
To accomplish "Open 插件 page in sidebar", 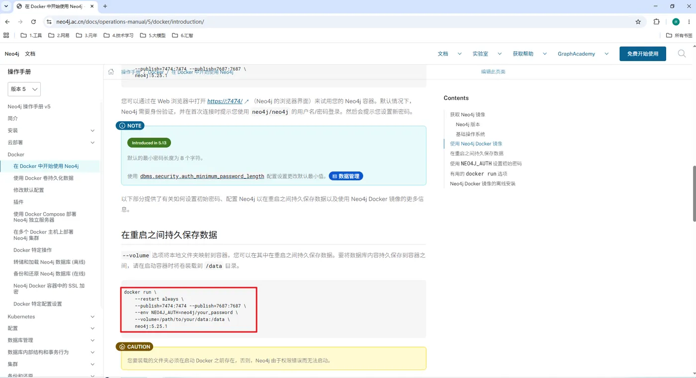I will [x=18, y=202].
